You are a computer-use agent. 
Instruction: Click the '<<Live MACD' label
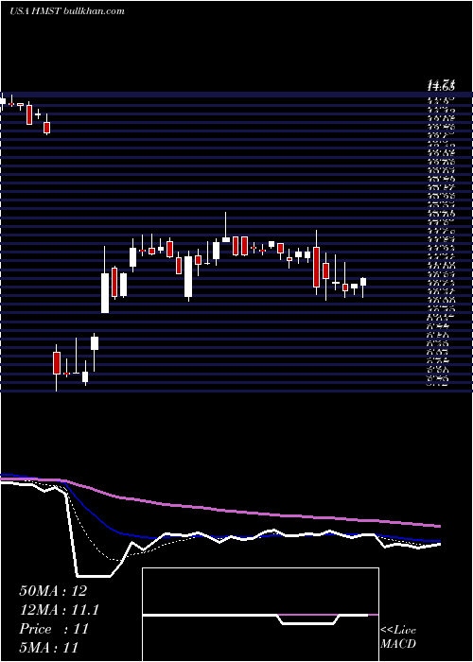(x=398, y=637)
